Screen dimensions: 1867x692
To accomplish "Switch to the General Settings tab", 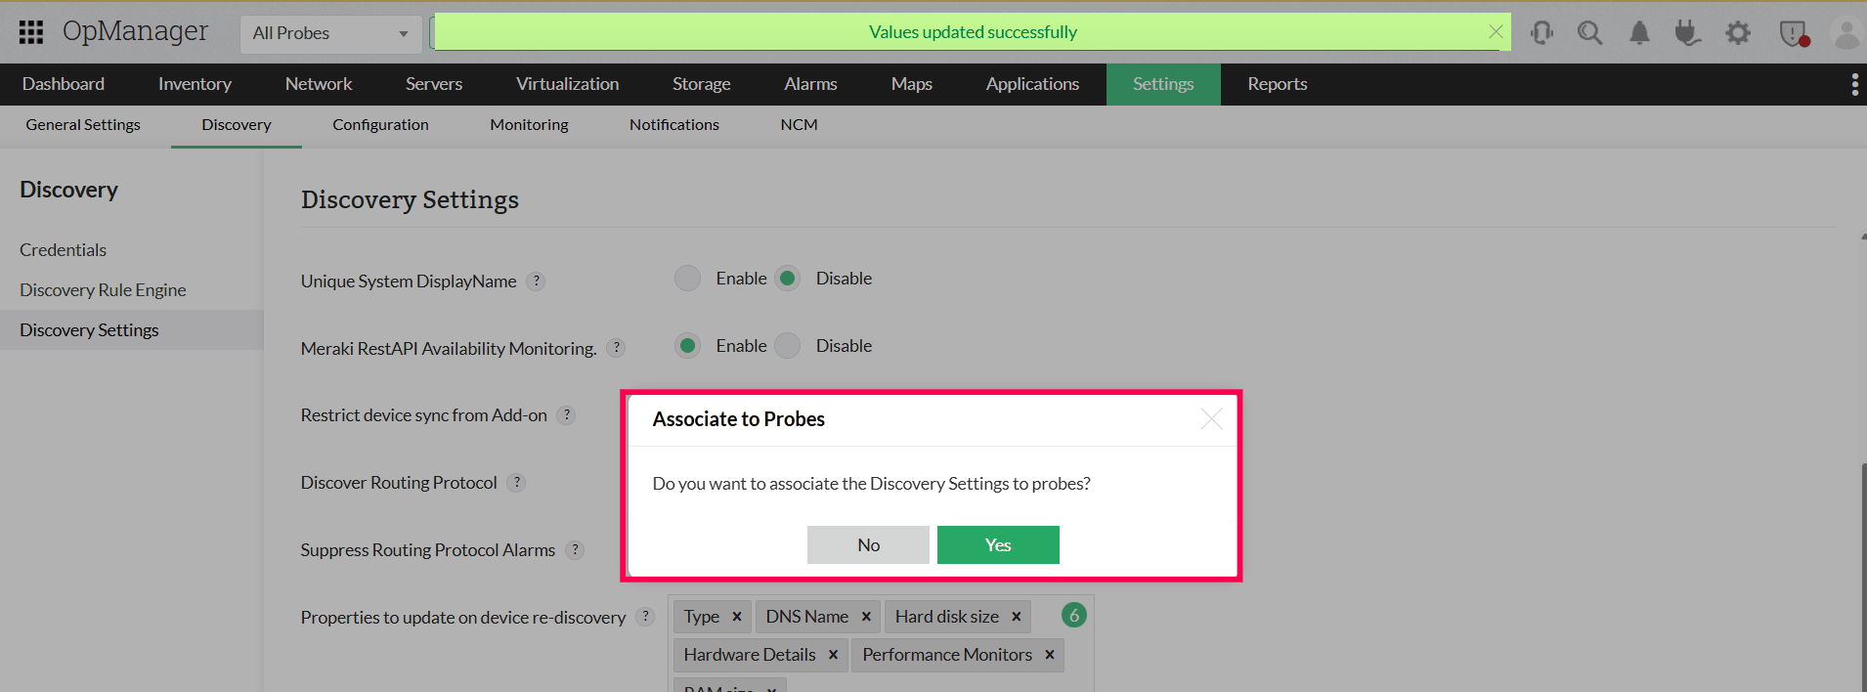I will click(x=83, y=125).
